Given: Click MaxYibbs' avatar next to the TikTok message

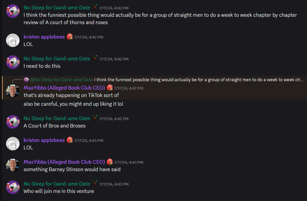Looking at the screenshot, I should (x=13, y=91).
